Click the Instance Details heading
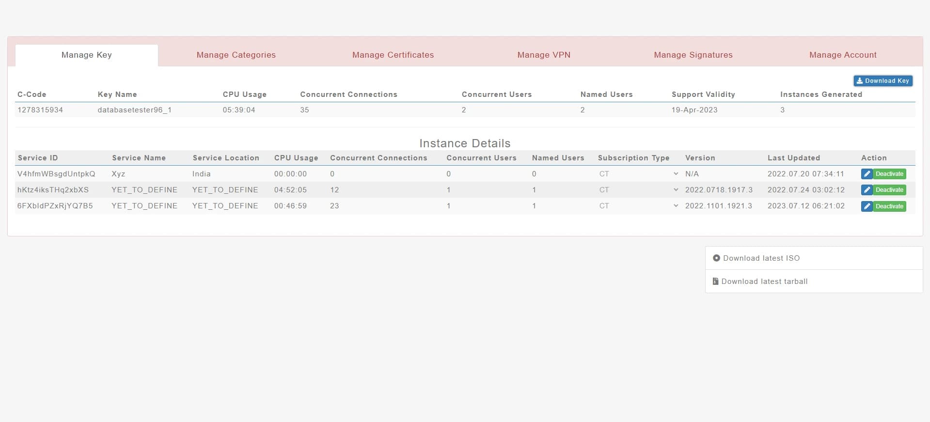This screenshot has height=422, width=930. point(465,143)
